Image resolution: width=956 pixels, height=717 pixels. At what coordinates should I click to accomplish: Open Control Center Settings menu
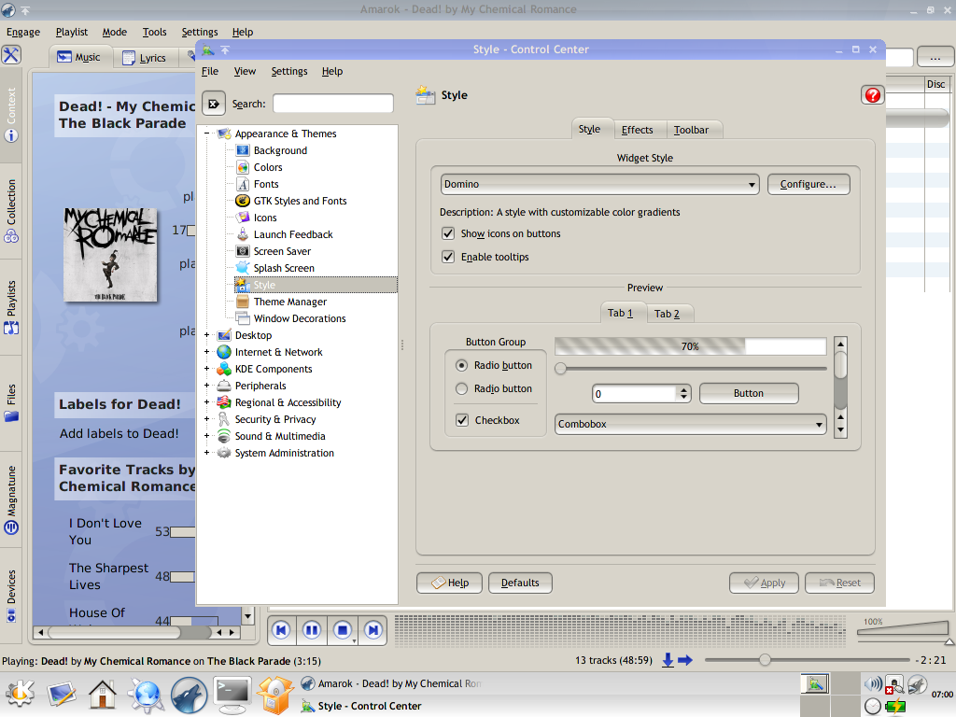point(289,71)
